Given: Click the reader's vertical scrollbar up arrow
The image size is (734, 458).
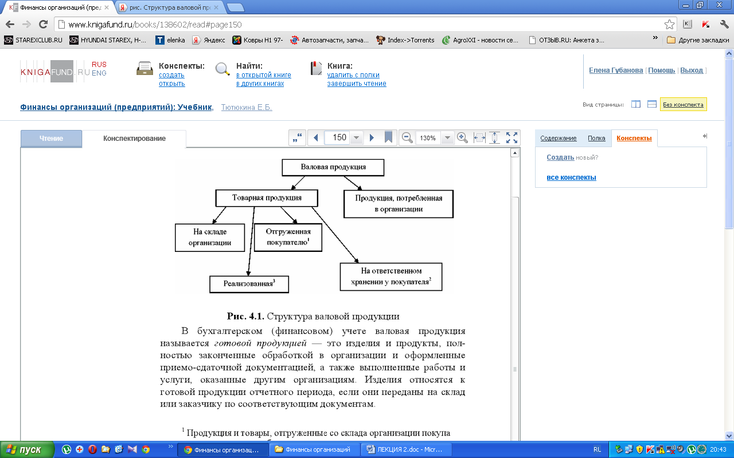Looking at the screenshot, I should [514, 153].
